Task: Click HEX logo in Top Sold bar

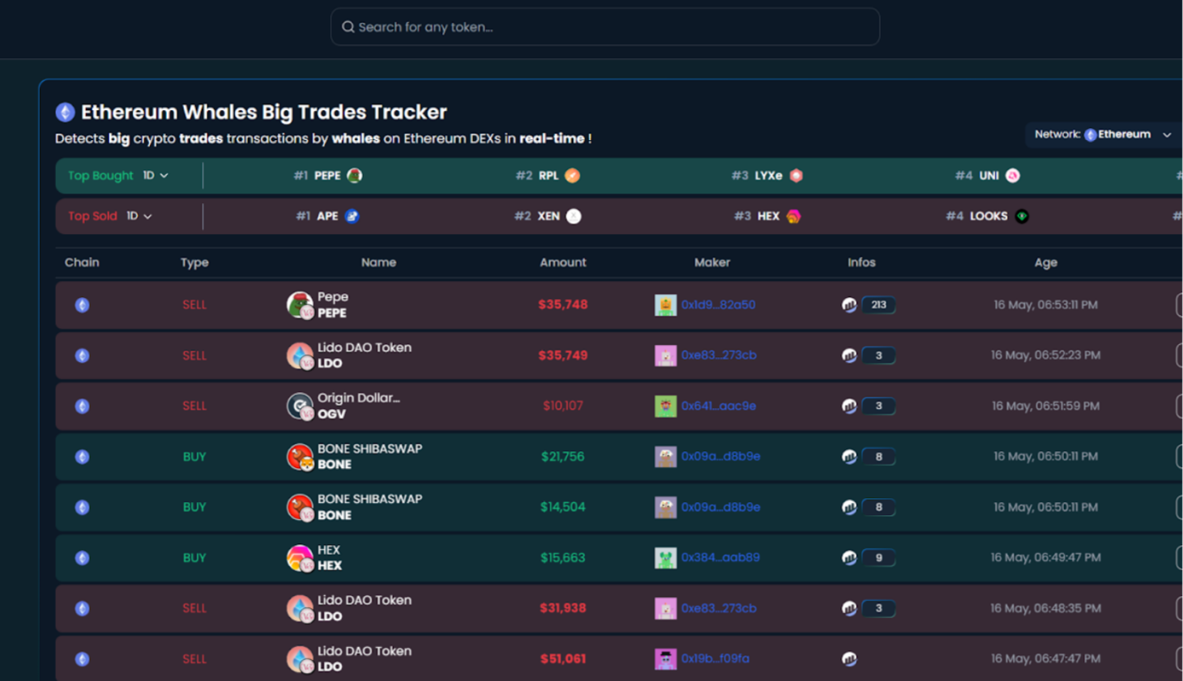Action: [x=794, y=216]
